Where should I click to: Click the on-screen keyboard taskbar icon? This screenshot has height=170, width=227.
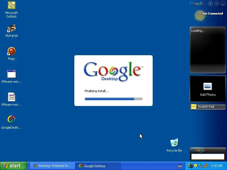pos(180,166)
